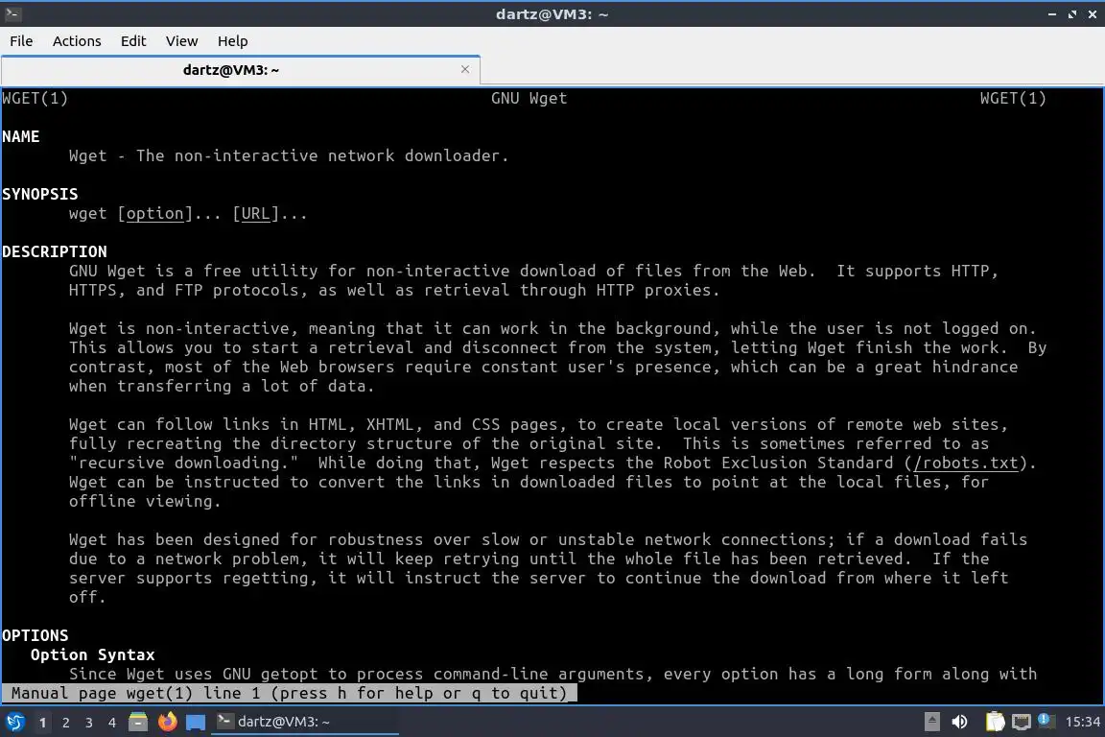Open the Edit menu
This screenshot has height=737, width=1105.
tap(133, 41)
